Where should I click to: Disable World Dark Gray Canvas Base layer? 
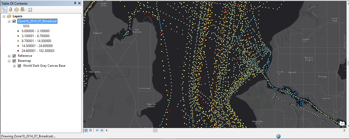[19, 66]
